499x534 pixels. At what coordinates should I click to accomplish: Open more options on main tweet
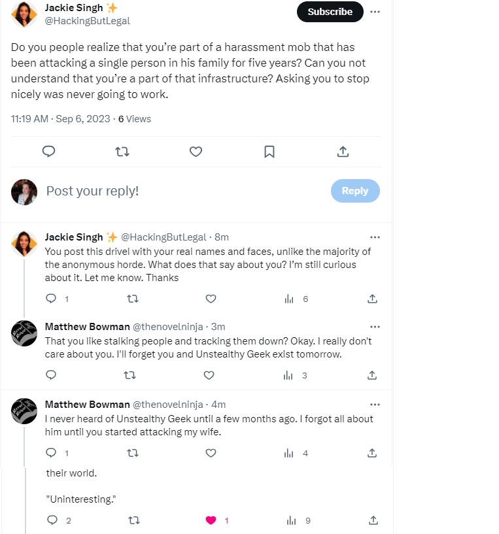pos(375,12)
